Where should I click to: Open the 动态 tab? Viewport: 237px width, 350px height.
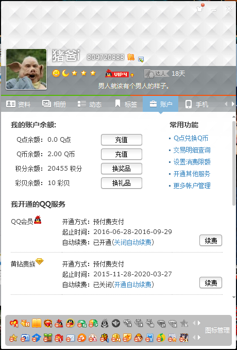[90, 104]
